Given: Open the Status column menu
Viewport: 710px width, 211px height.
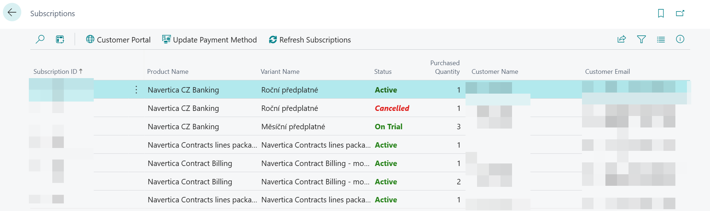Looking at the screenshot, I should coord(383,71).
